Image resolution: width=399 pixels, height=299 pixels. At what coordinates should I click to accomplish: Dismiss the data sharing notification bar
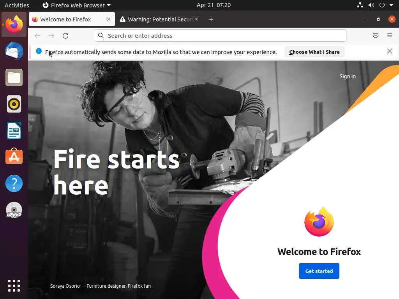(390, 51)
